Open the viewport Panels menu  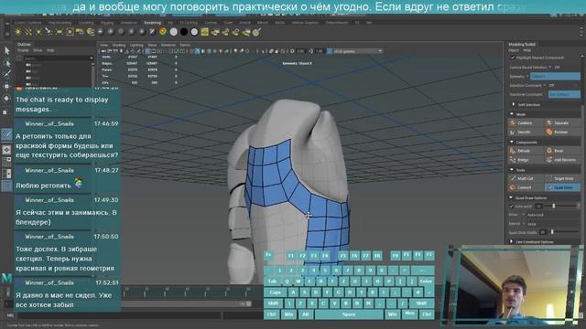pos(185,45)
